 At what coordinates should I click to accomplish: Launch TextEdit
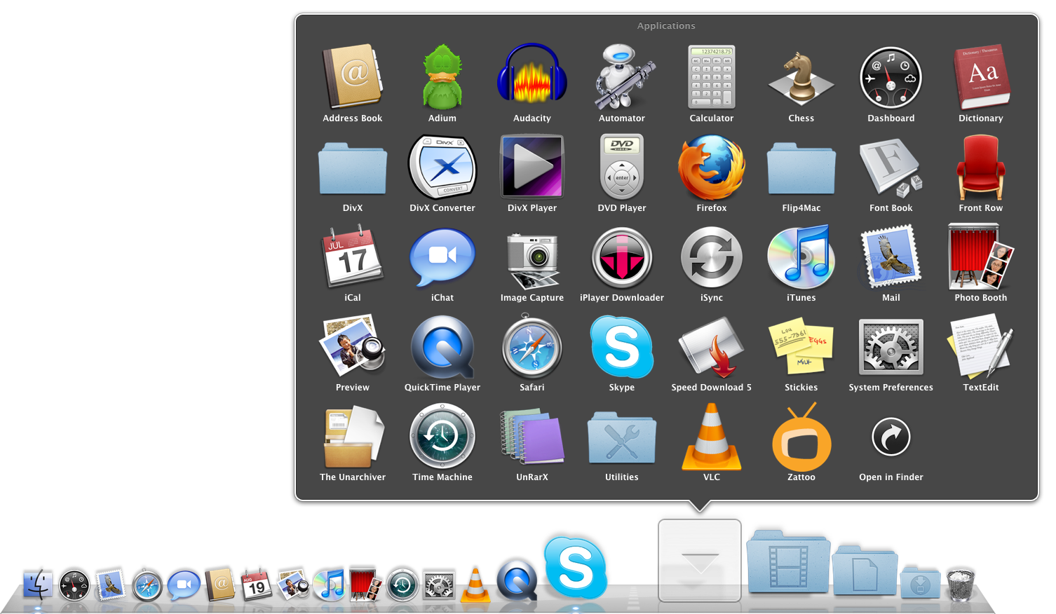pyautogui.click(x=981, y=346)
